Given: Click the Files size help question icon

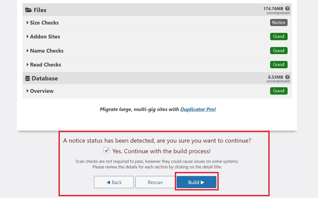Looking at the screenshot, I should pyautogui.click(x=287, y=8).
